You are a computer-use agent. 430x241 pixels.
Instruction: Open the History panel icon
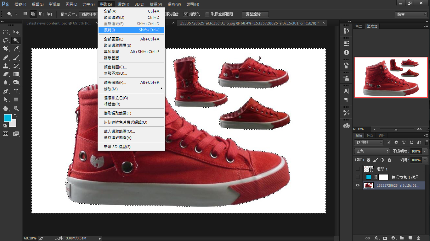pos(346,31)
